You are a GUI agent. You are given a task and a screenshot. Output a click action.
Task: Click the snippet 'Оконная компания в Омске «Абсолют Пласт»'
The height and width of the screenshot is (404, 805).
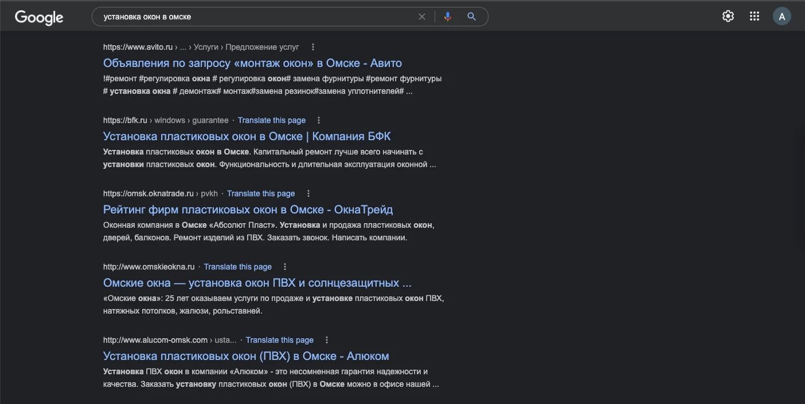tap(269, 231)
